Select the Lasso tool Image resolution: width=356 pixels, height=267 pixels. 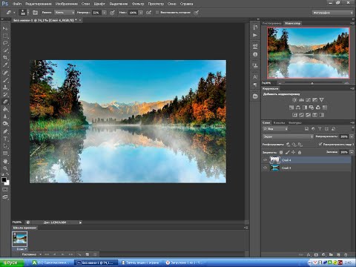point(5,43)
